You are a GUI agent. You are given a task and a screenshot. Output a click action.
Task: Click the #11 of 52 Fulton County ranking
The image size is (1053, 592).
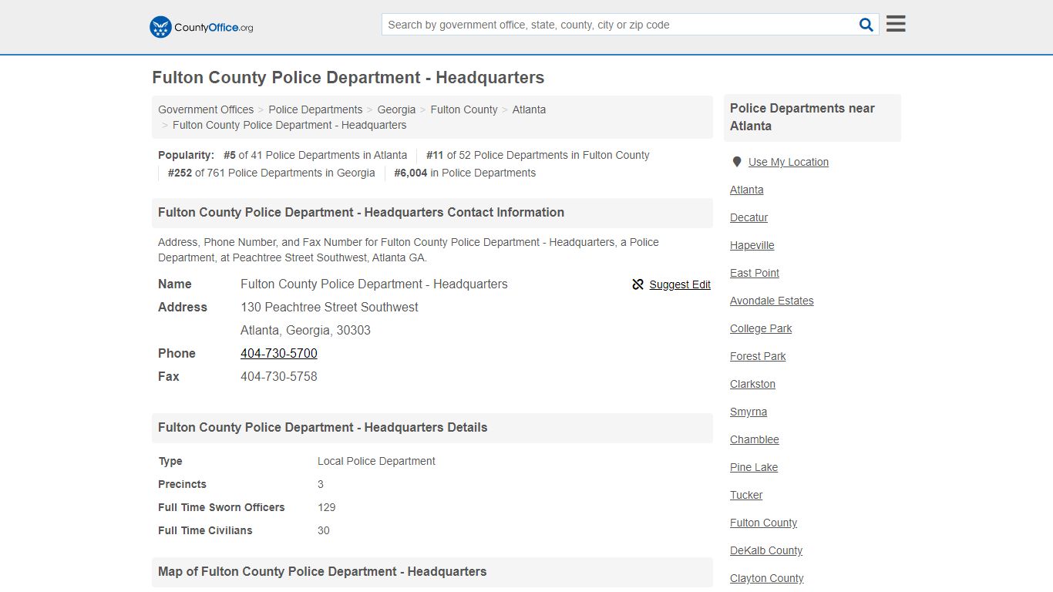538,155
